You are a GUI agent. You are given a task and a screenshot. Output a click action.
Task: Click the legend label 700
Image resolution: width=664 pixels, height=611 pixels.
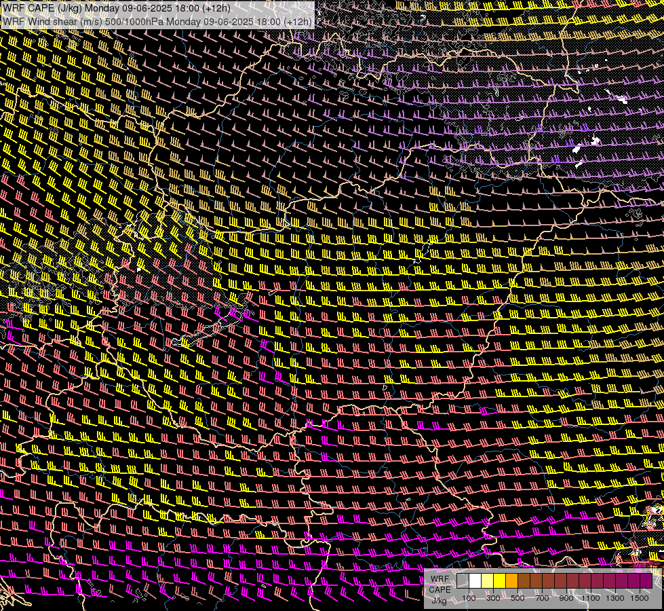(542, 598)
